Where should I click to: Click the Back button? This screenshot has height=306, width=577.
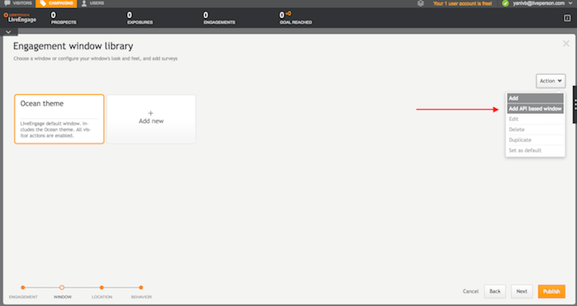point(495,291)
